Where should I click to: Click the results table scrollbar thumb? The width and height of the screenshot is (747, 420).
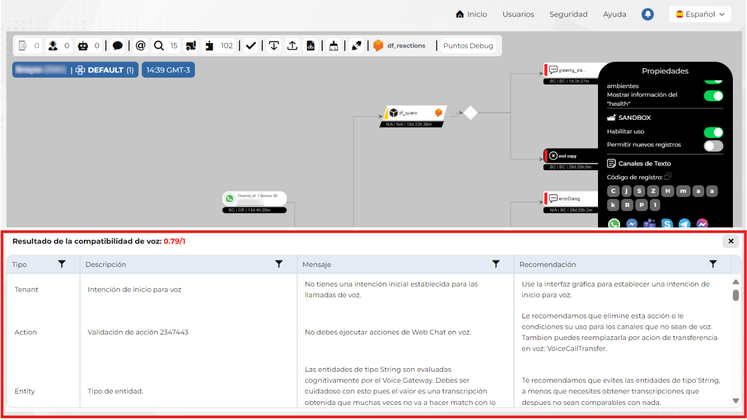[x=735, y=295]
